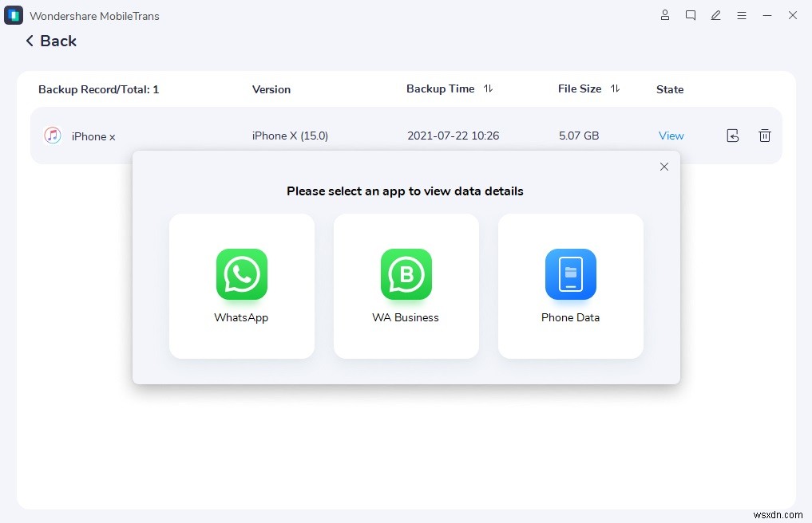Navigate back with the Back button
812x523 pixels.
pyautogui.click(x=50, y=41)
